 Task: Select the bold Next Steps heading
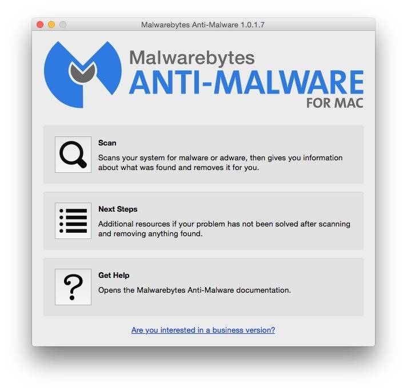pyautogui.click(x=118, y=209)
